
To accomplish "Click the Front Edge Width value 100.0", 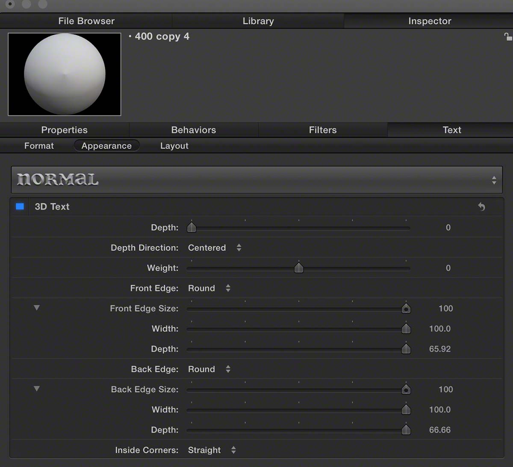I will 440,329.
